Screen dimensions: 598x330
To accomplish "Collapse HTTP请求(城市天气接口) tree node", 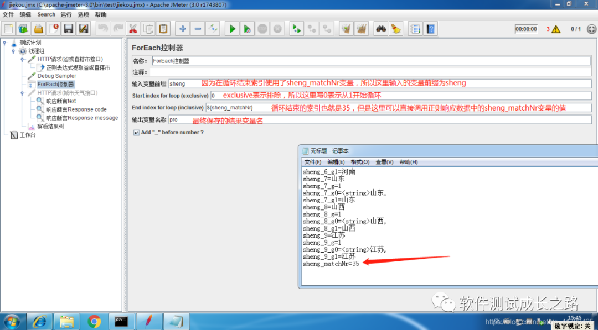I will coord(22,93).
